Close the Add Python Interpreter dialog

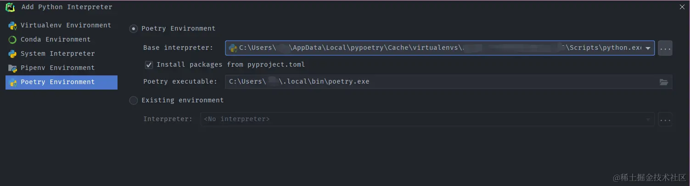682,6
